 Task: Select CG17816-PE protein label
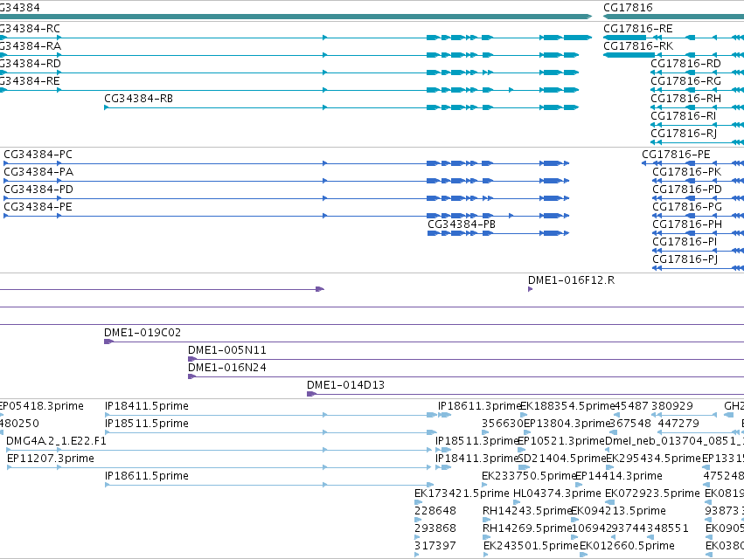coord(676,155)
